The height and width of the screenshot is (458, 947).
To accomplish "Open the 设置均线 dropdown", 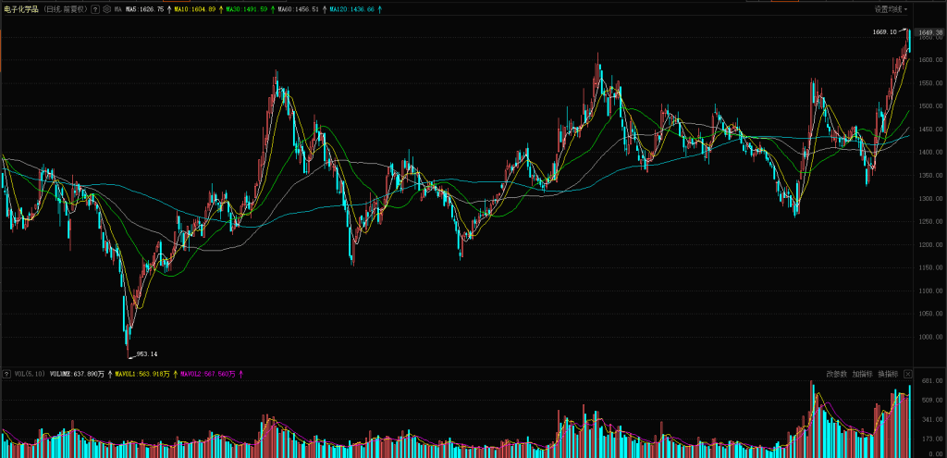I will [x=891, y=9].
